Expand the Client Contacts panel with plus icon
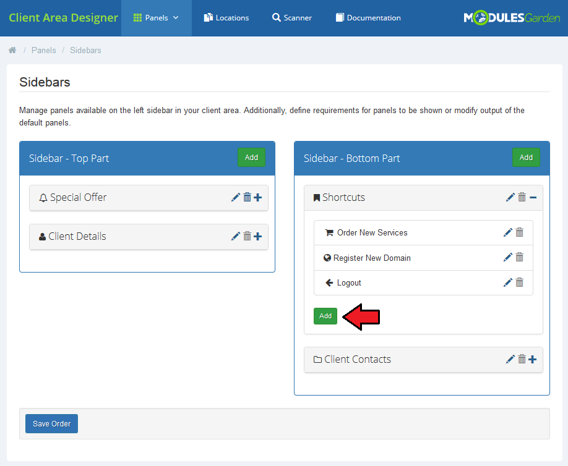This screenshot has width=568, height=466. click(x=533, y=360)
